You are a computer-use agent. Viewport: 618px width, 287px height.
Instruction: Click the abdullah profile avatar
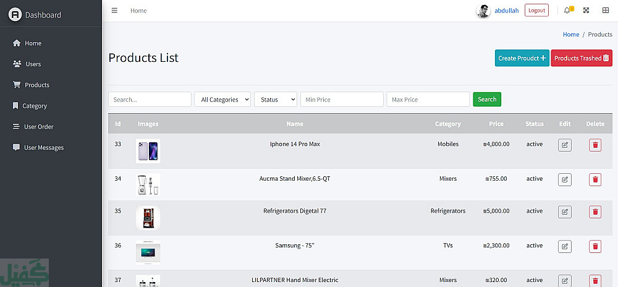(483, 11)
